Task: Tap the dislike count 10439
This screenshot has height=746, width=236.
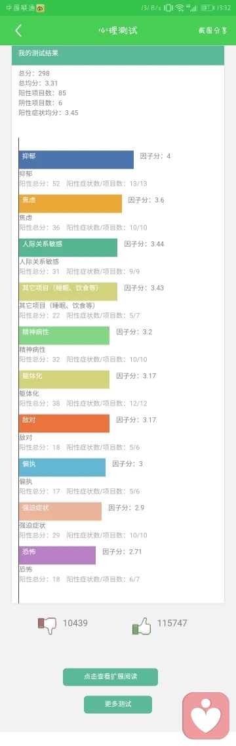Action: [75, 623]
